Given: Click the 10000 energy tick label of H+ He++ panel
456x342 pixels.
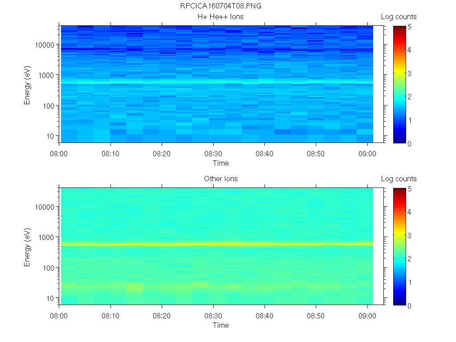Looking at the screenshot, I should 45,45.
